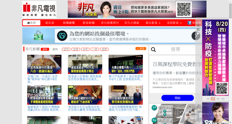The width and height of the screenshot is (232, 124).
Task: Filter hot news by 近季
Action: pyautogui.click(x=76, y=49)
